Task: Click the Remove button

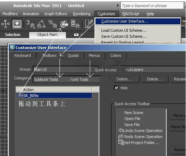Action: click(x=178, y=150)
